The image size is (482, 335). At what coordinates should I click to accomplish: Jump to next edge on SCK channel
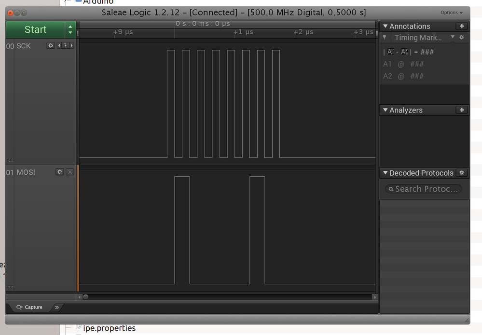coord(71,45)
